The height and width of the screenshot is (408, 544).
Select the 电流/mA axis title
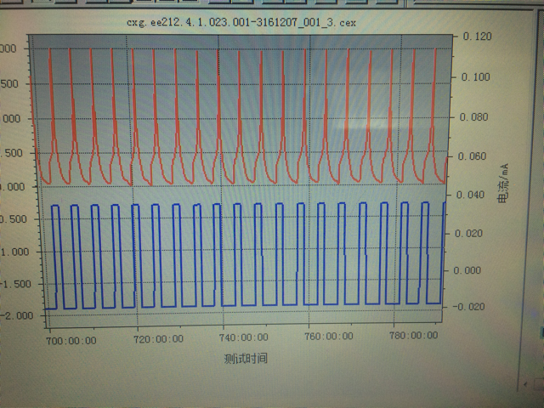pos(503,184)
